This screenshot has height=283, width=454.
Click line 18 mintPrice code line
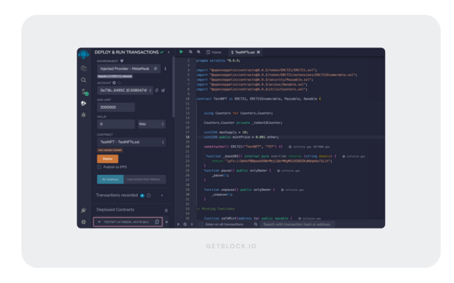(x=241, y=137)
